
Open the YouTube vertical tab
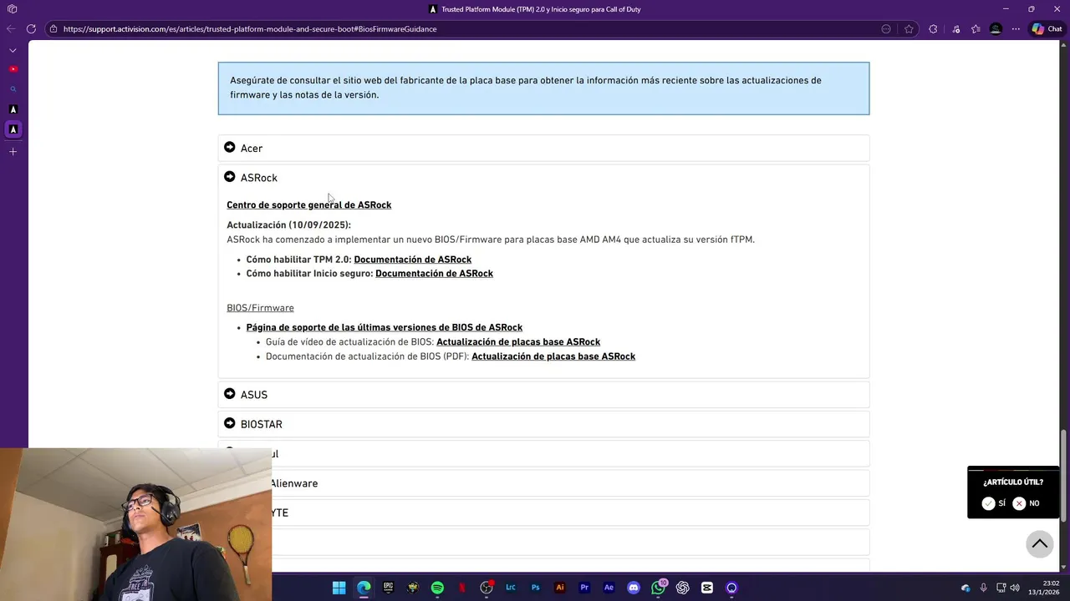pos(13,69)
